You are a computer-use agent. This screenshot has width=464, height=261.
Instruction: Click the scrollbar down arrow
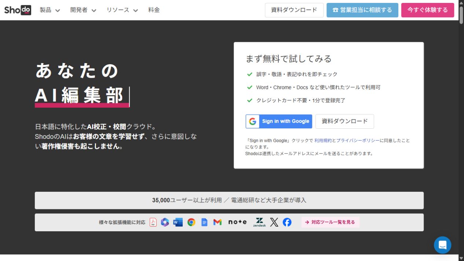461,258
